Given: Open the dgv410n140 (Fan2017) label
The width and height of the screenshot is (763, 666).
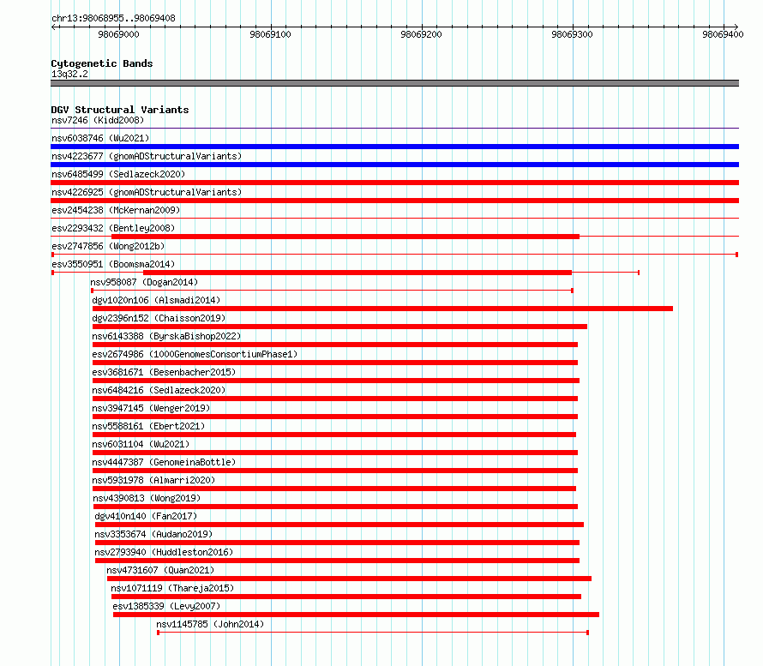Looking at the screenshot, I should [x=146, y=516].
